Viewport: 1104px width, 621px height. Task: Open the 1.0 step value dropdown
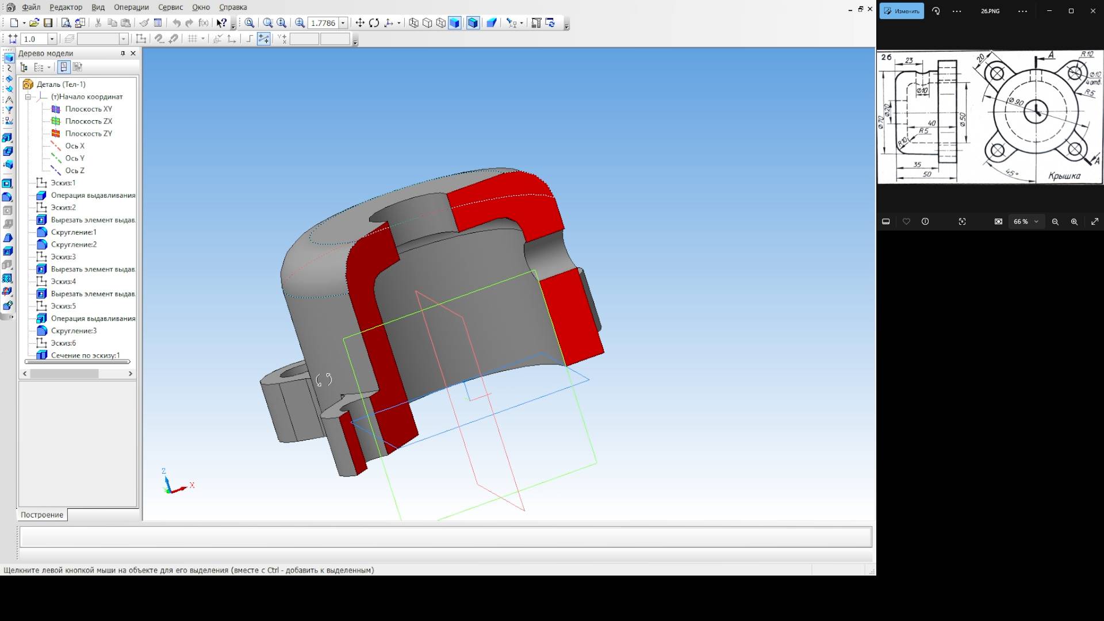pyautogui.click(x=52, y=39)
